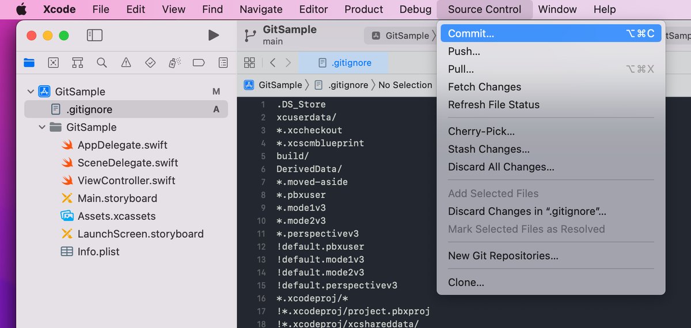691x328 pixels.
Task: Click the Main.storyboard file icon
Action: point(67,199)
